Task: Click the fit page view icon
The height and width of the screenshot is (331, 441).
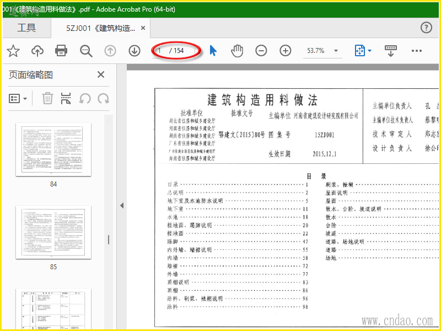Action: pyautogui.click(x=360, y=51)
